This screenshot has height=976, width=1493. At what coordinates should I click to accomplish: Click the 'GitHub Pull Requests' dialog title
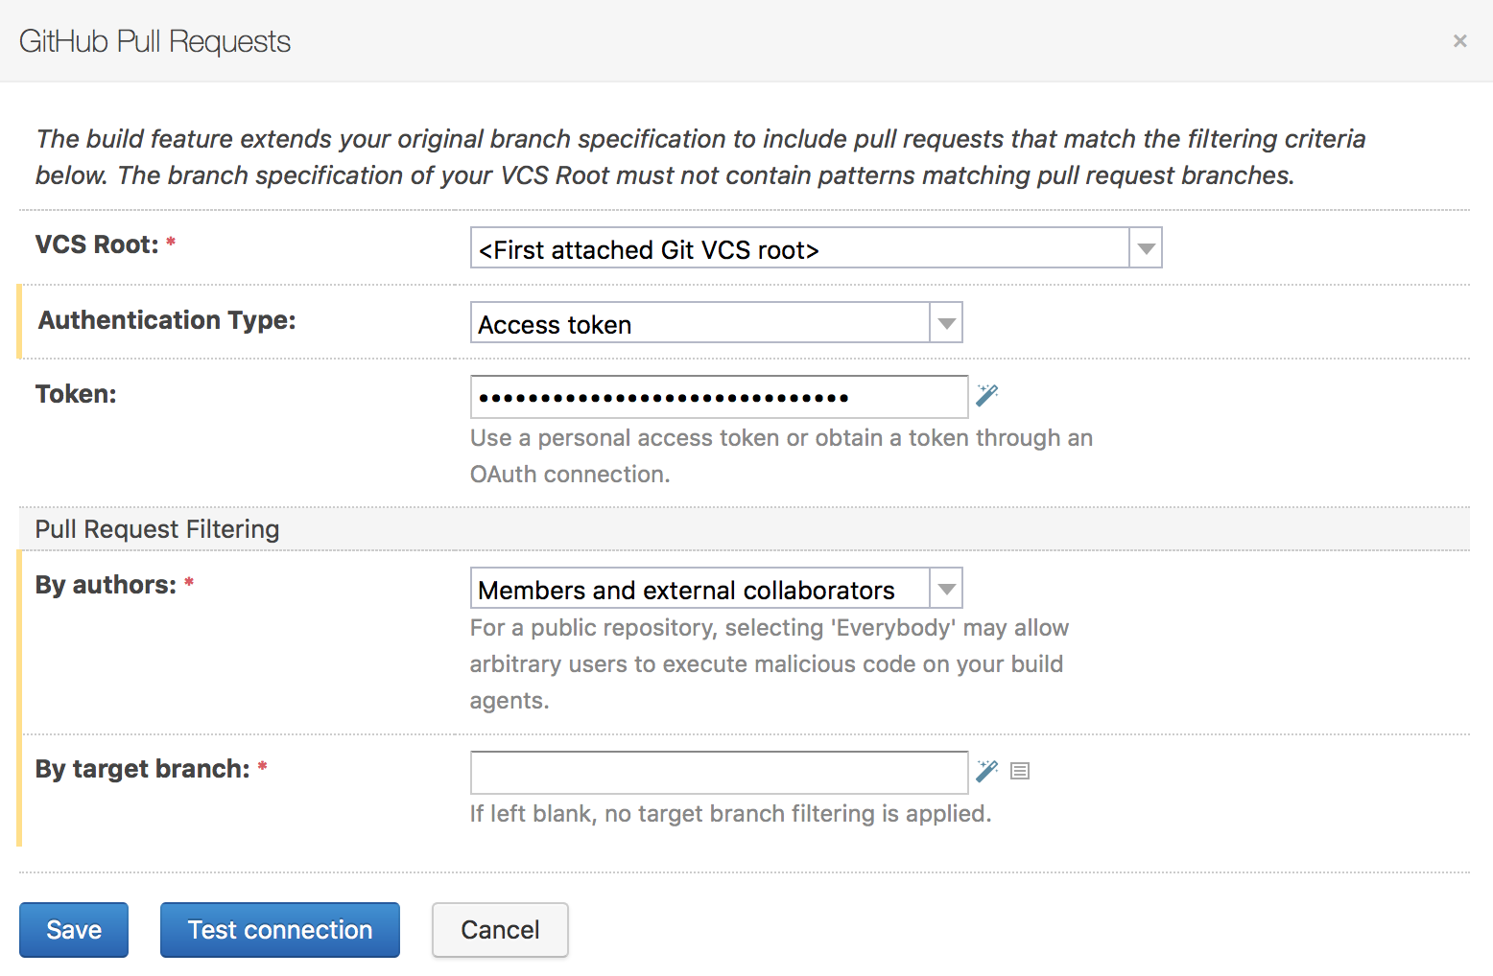tap(154, 41)
